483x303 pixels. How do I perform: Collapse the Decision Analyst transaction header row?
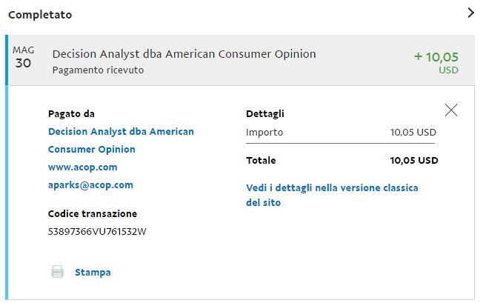[x=242, y=60]
